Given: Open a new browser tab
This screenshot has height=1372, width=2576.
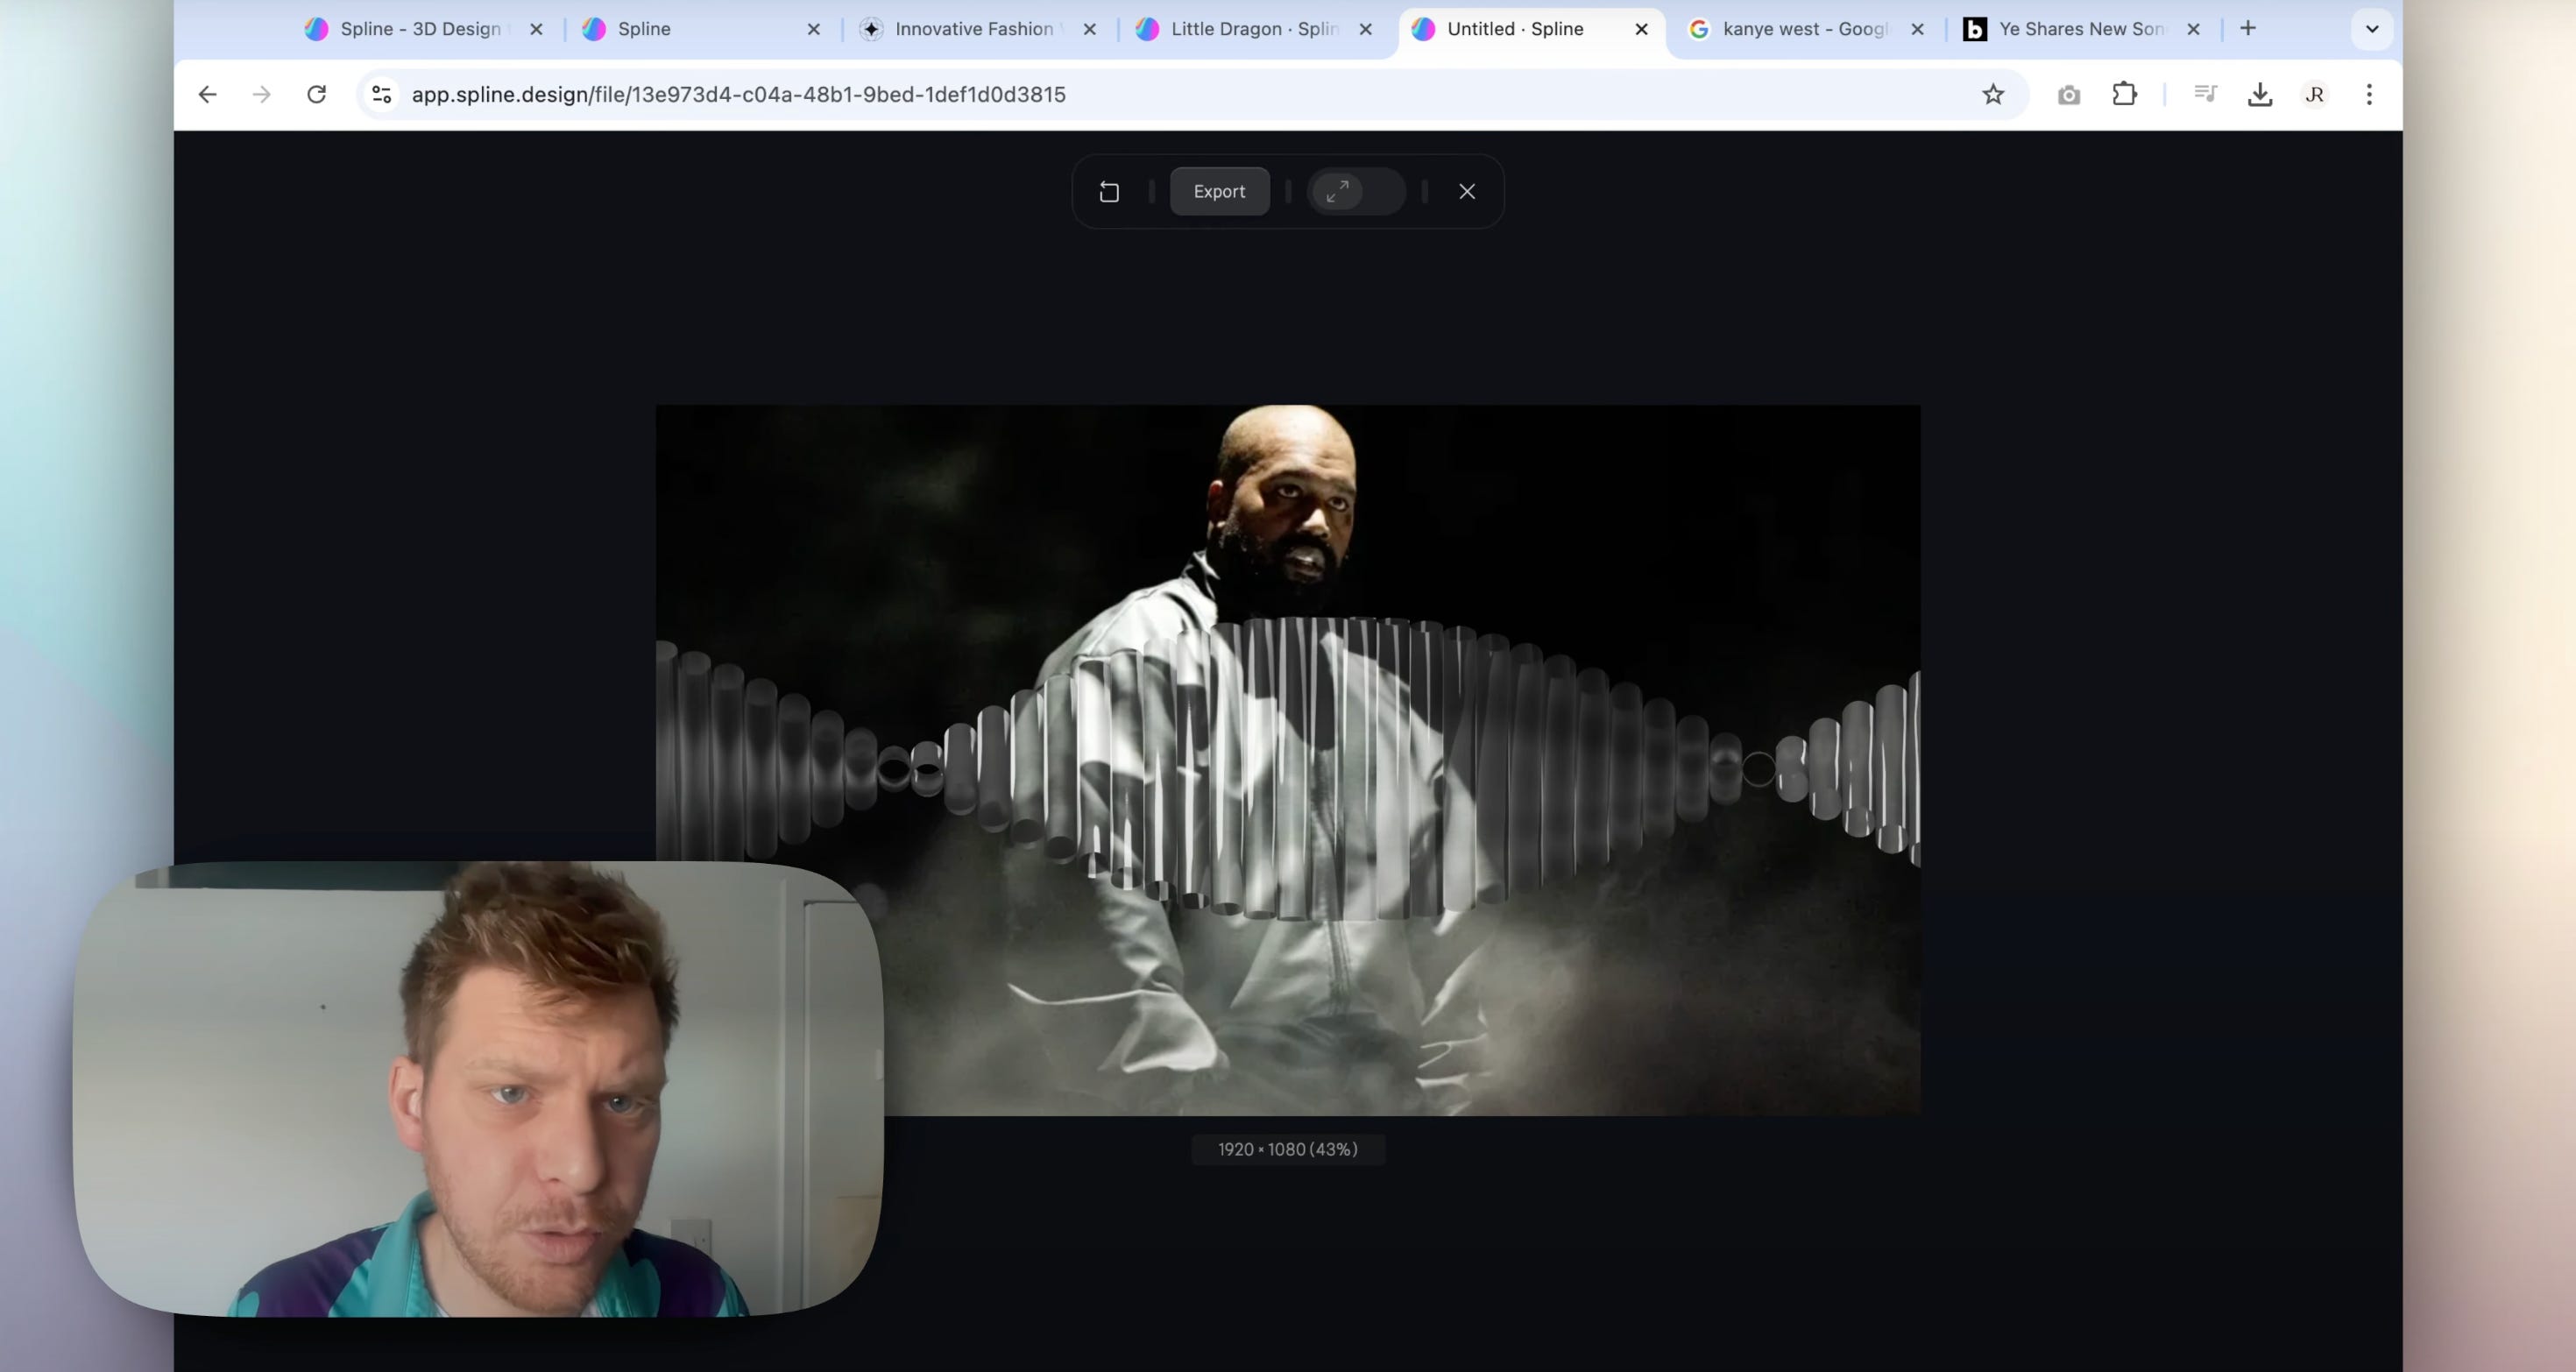Looking at the screenshot, I should (x=2248, y=29).
